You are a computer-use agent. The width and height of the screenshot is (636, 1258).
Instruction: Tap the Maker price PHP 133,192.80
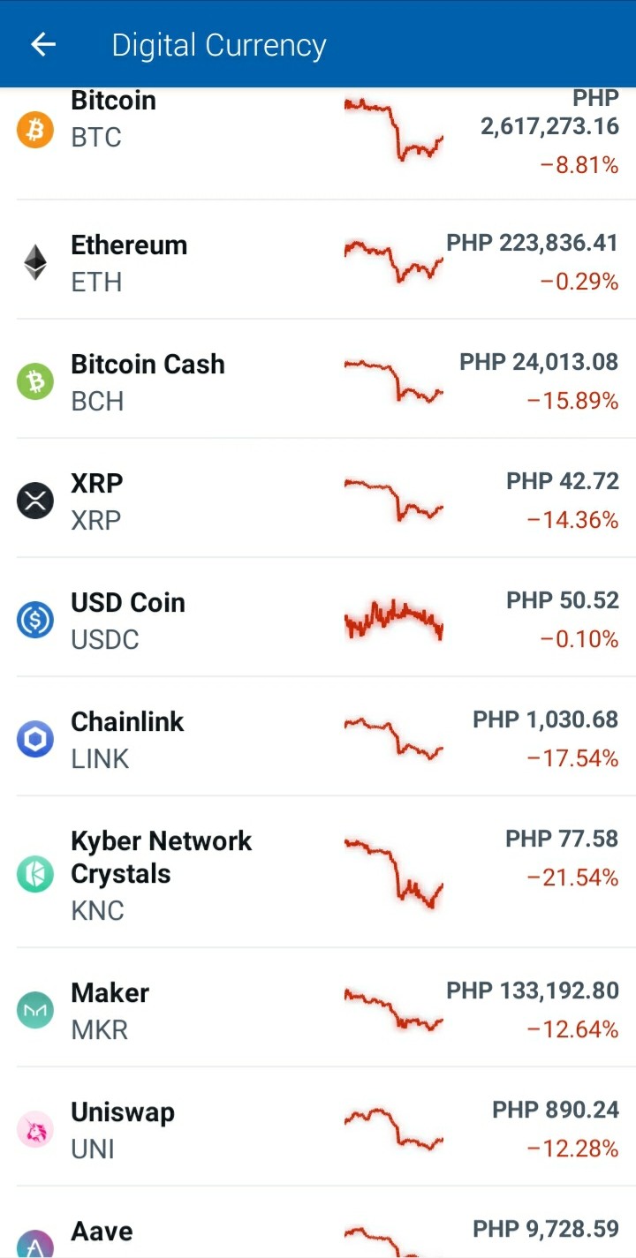533,991
